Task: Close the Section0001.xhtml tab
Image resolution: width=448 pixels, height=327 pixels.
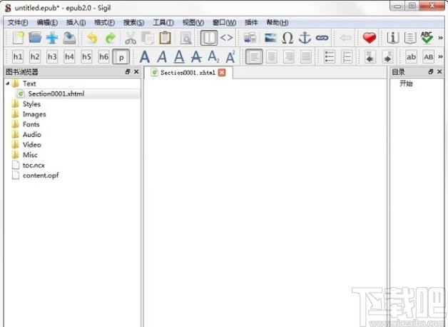Action: pos(222,73)
